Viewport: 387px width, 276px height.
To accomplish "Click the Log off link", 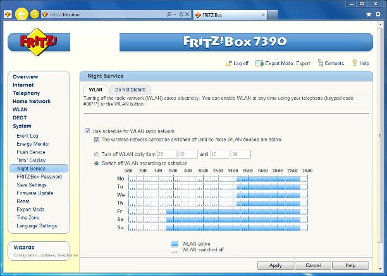I will 241,63.
